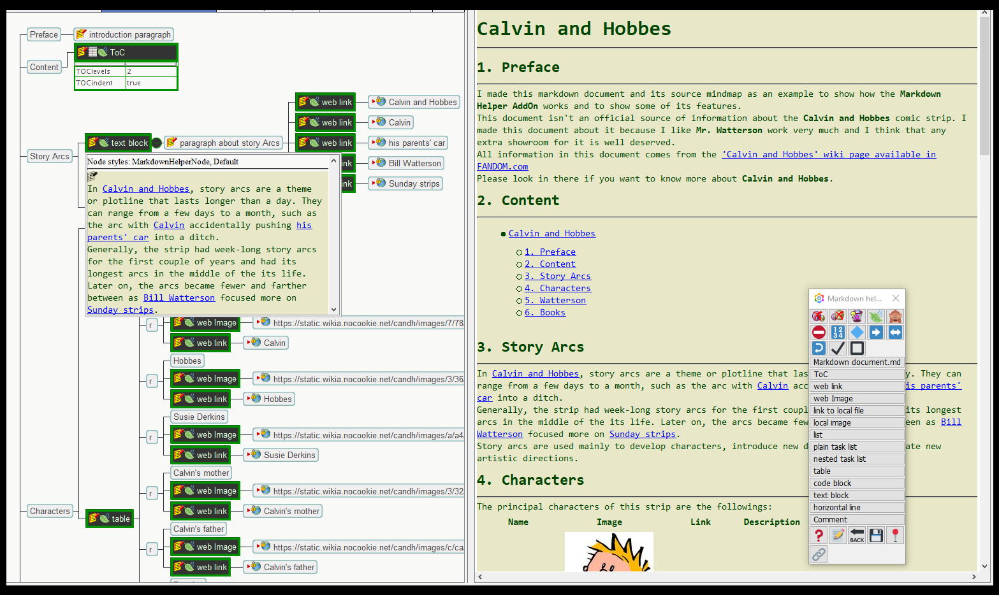Image resolution: width=999 pixels, height=595 pixels.
Task: Click the red pushpin icon
Action: pyautogui.click(x=895, y=535)
